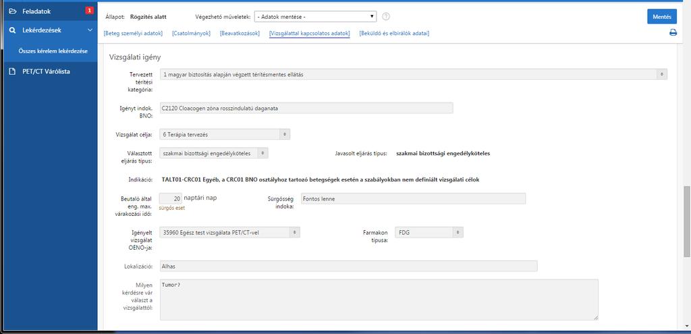Open Farmakon típusa dropdown
Image resolution: width=691 pixels, height=334 pixels.
click(429, 232)
